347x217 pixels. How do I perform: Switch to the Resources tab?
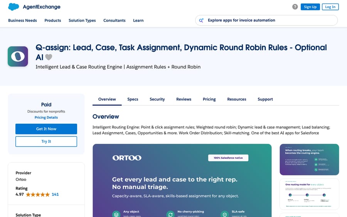pyautogui.click(x=237, y=99)
